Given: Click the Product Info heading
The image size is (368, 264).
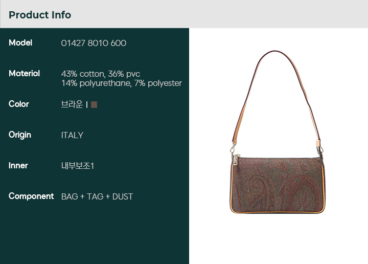Looking at the screenshot, I should (40, 15).
